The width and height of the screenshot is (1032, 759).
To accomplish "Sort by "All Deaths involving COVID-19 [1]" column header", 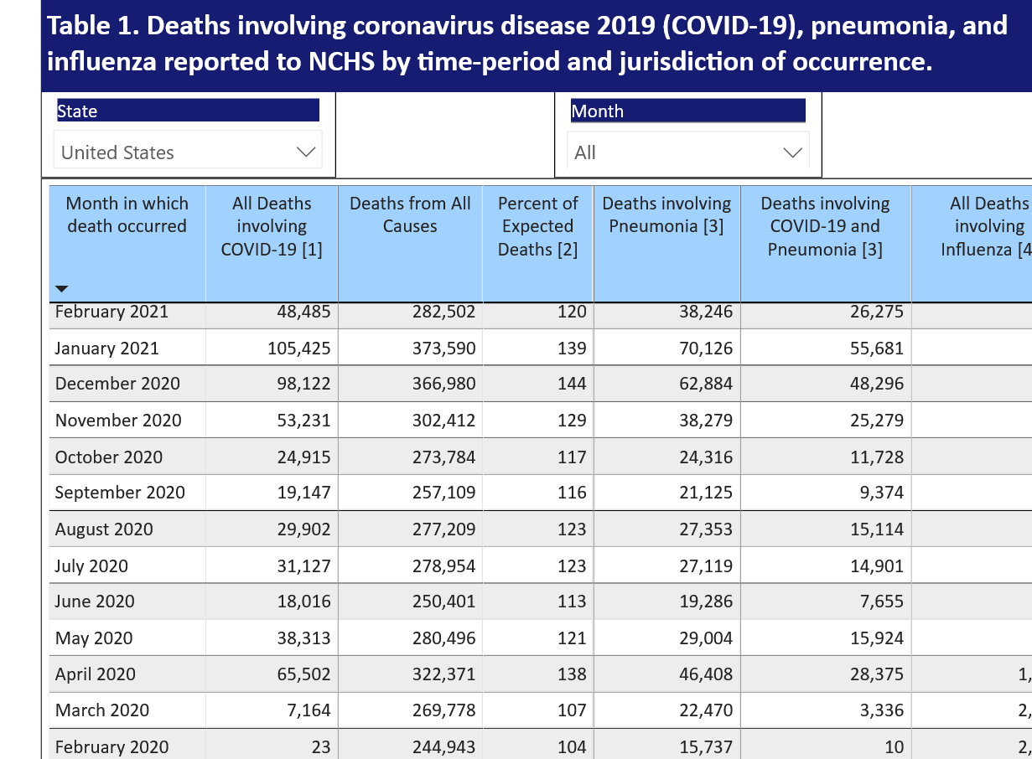I will click(270, 225).
